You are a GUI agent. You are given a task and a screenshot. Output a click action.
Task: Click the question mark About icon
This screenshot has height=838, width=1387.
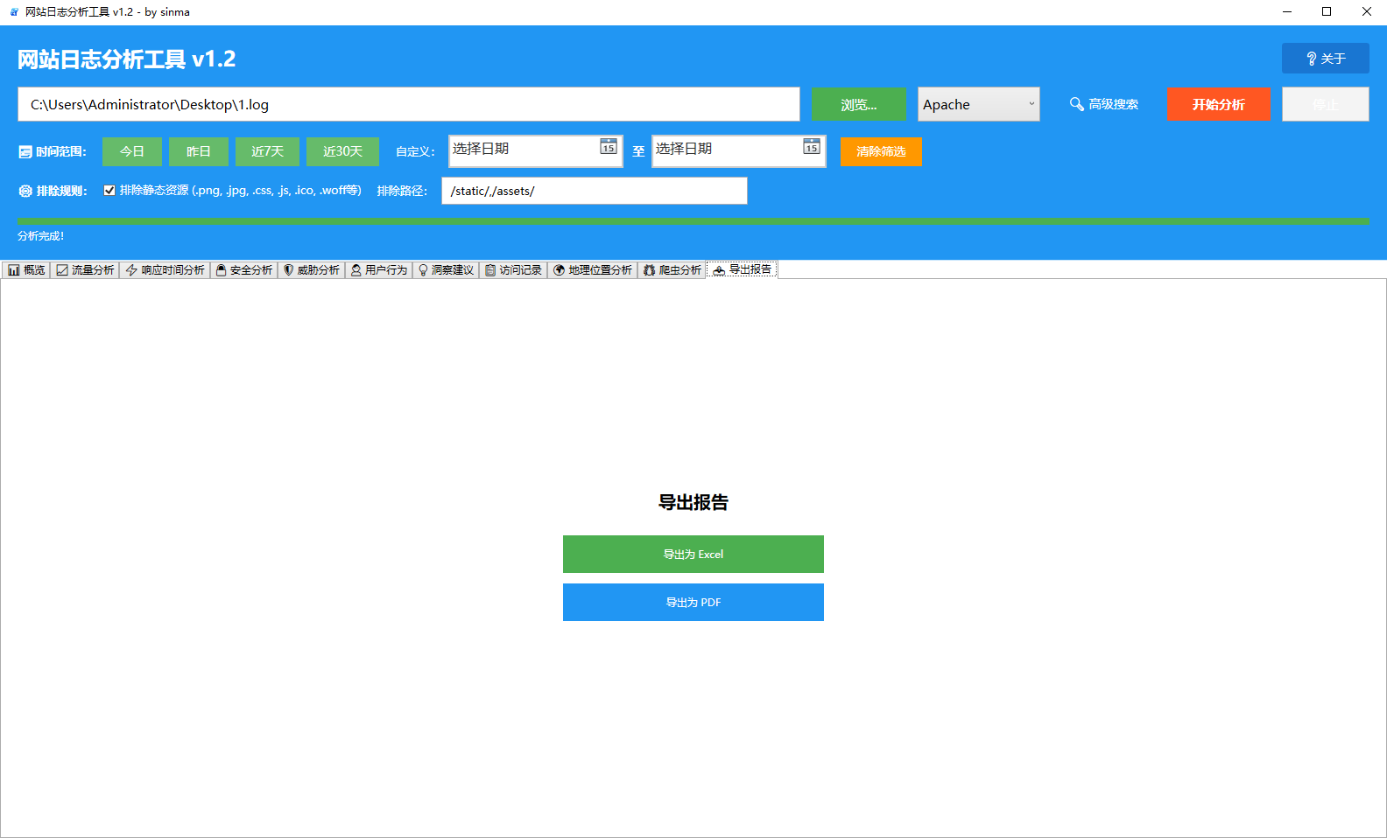(x=1311, y=59)
